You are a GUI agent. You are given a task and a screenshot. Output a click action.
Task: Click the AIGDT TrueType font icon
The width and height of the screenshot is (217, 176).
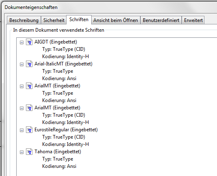[x=29, y=42]
